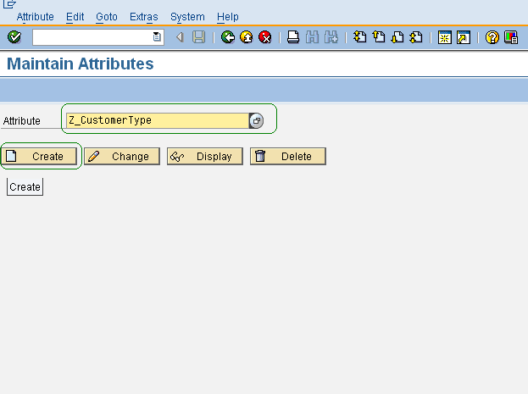
Task: Open the Attribute menu
Action: [x=35, y=17]
